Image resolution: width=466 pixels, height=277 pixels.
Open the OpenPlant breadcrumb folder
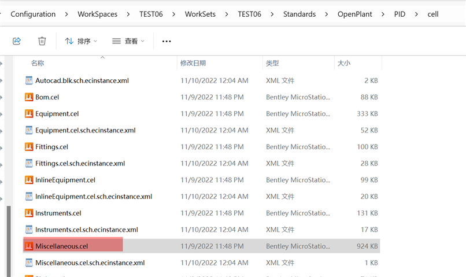point(354,14)
